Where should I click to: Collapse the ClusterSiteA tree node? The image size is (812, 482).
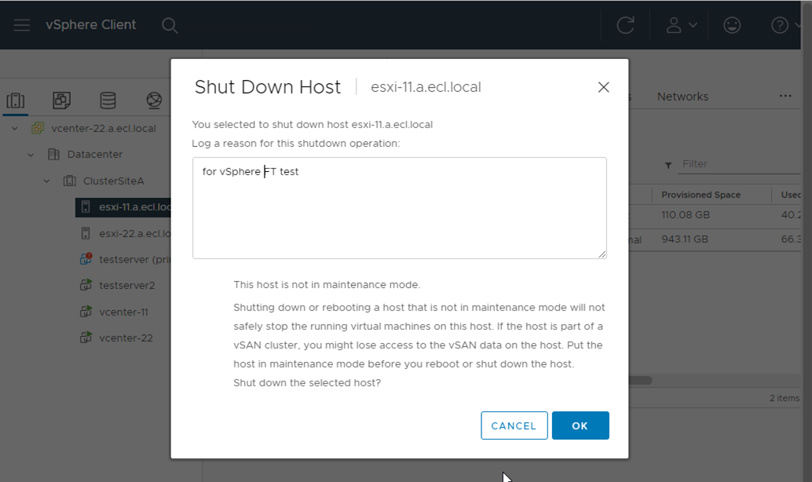coord(46,181)
